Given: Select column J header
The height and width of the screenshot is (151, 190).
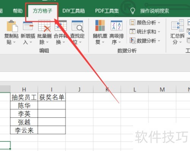Looking at the screenshot, I should 79,90.
